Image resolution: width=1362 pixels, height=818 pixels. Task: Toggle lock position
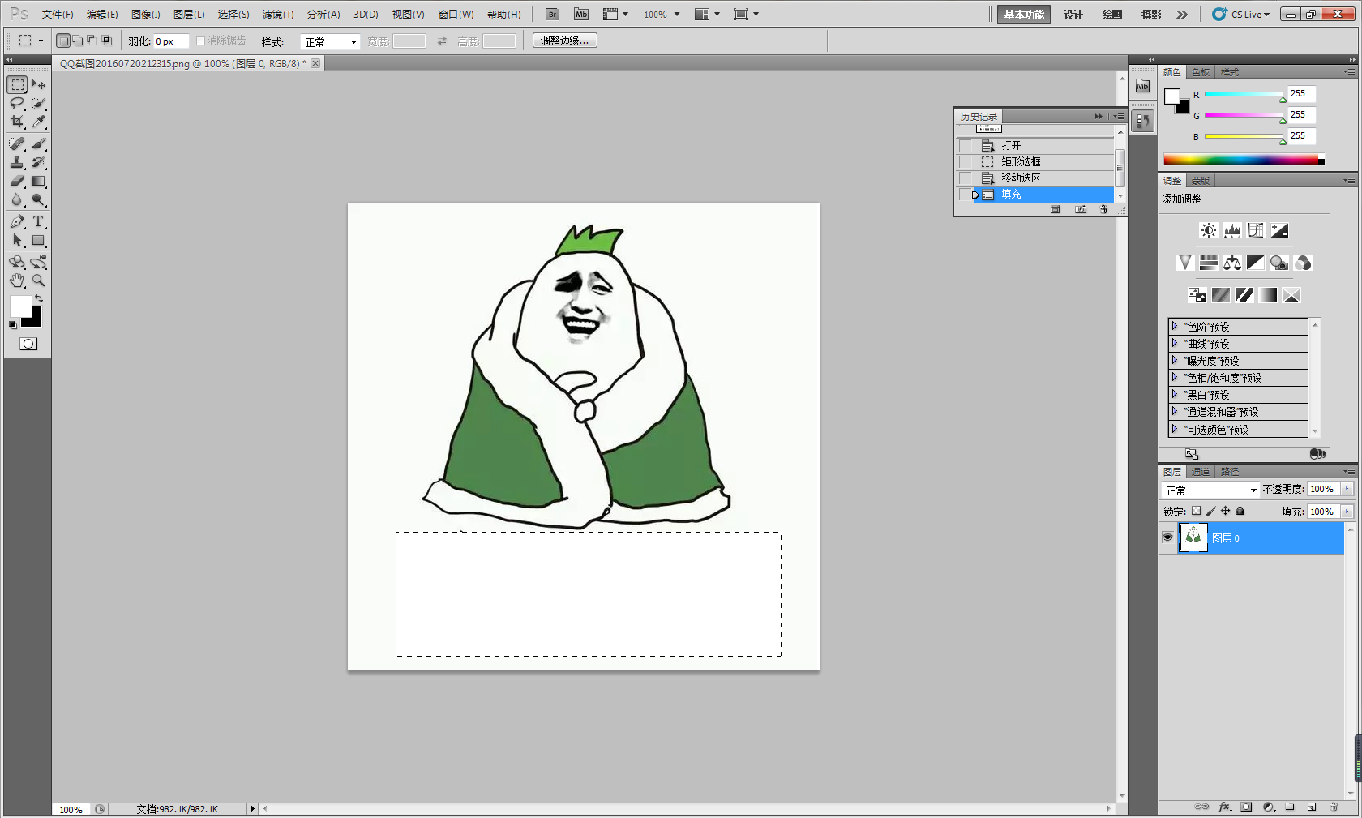pos(1225,511)
